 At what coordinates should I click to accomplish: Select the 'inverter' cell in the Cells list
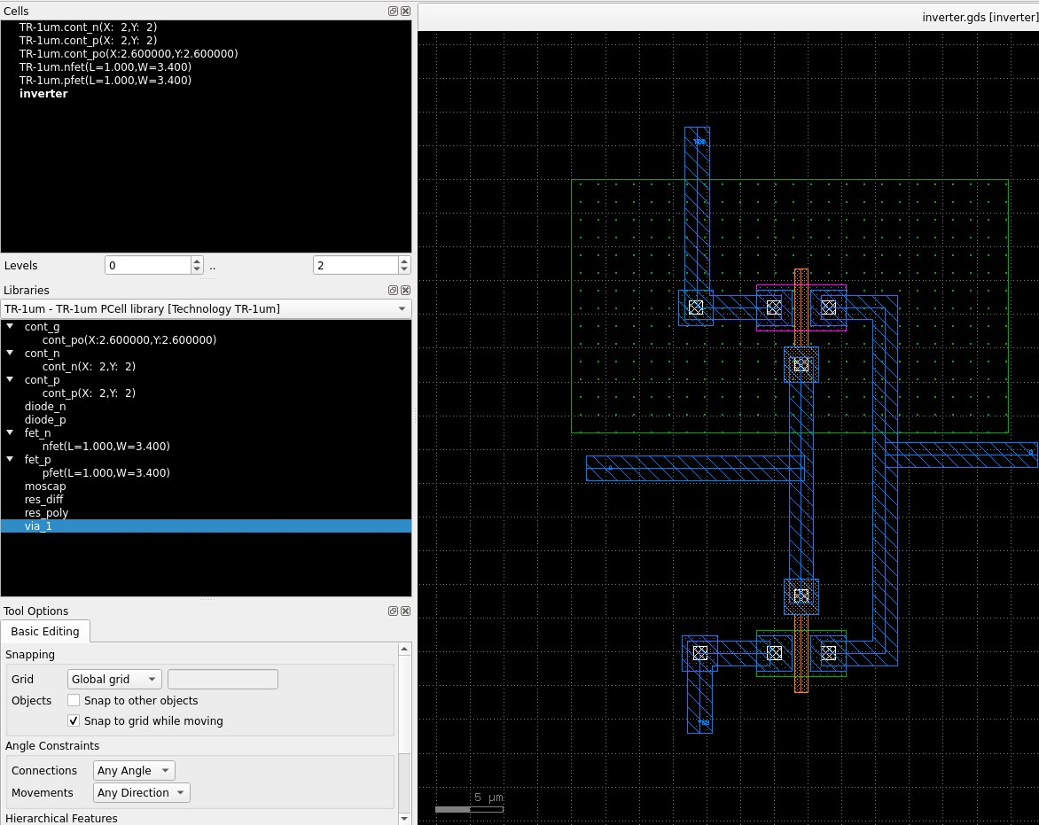(43, 94)
